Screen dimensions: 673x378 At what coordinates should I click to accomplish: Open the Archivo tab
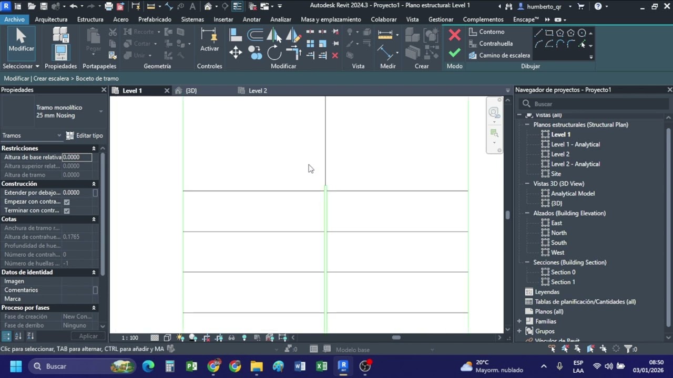pyautogui.click(x=14, y=19)
